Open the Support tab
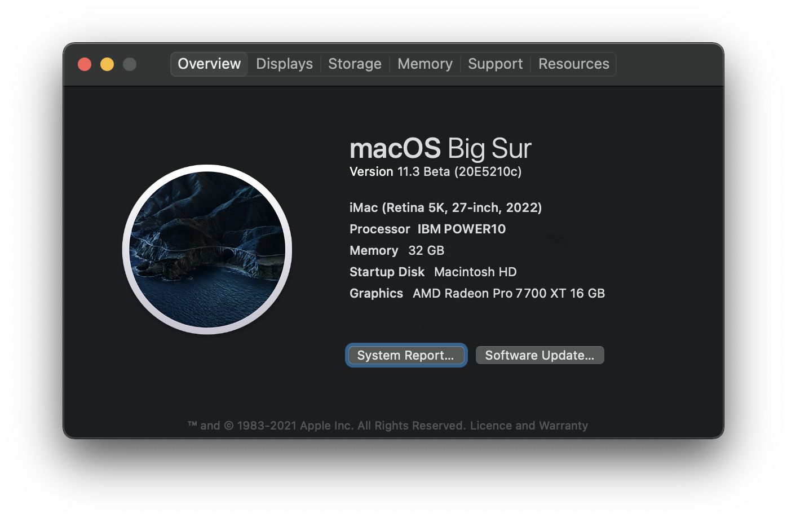 pos(495,64)
